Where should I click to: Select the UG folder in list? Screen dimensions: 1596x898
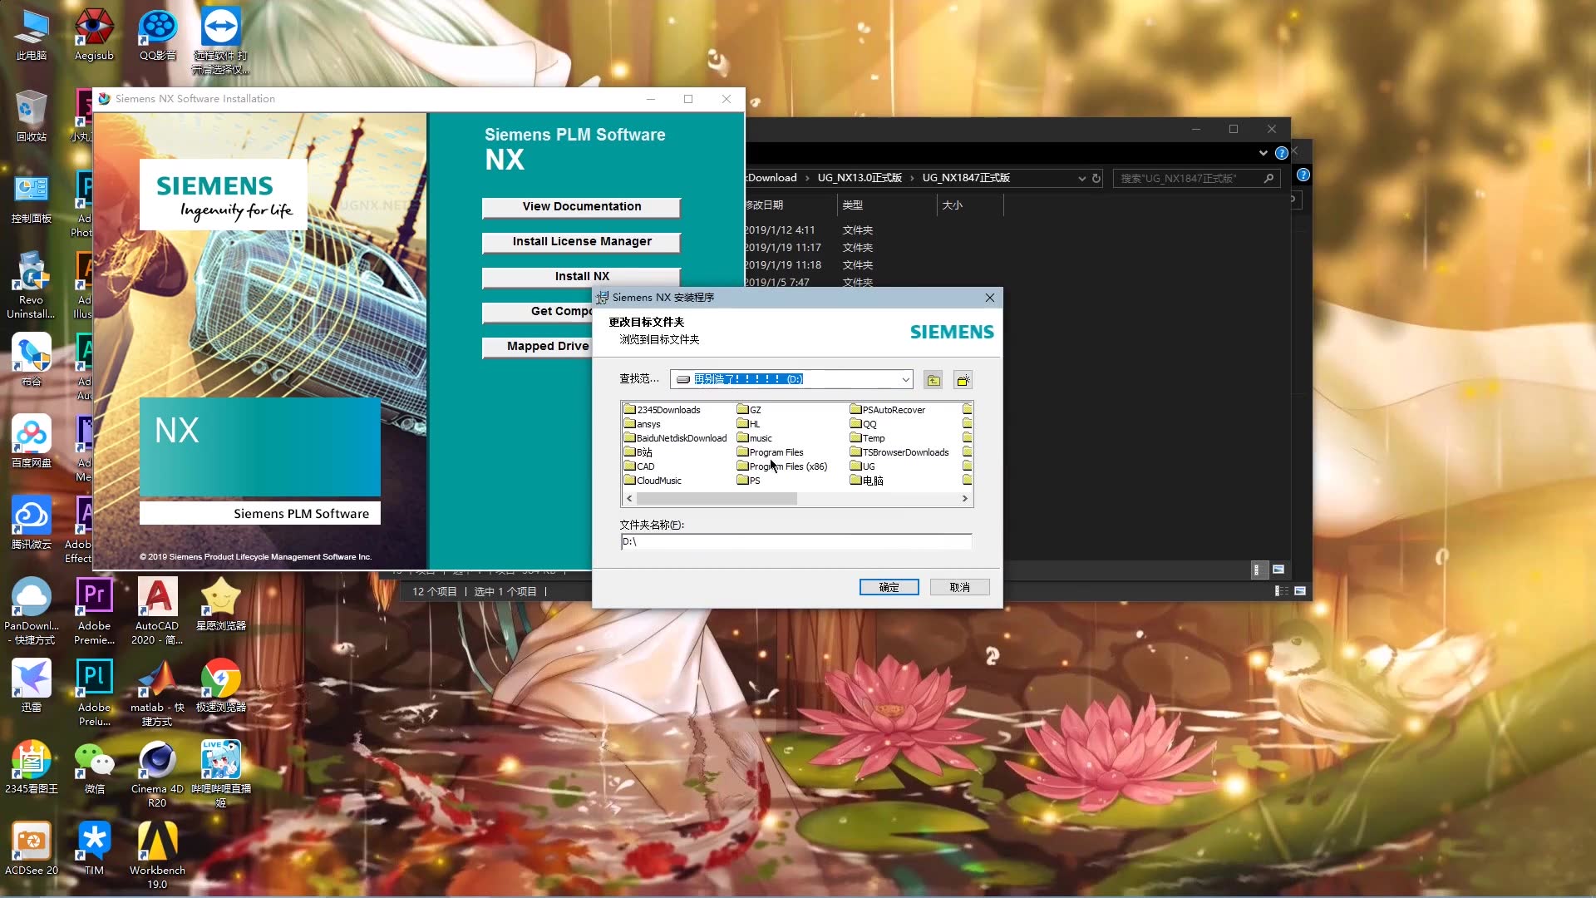(x=867, y=466)
